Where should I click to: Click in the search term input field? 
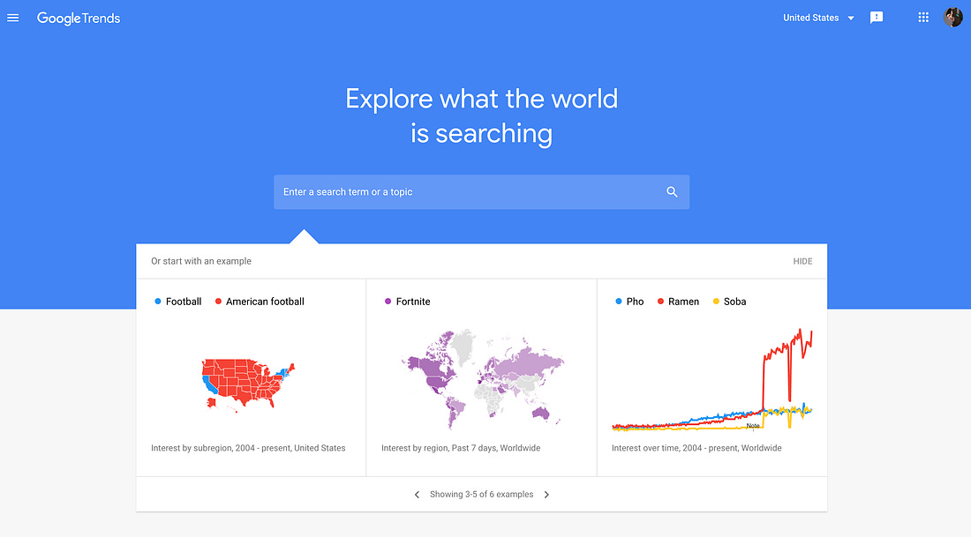click(x=470, y=192)
